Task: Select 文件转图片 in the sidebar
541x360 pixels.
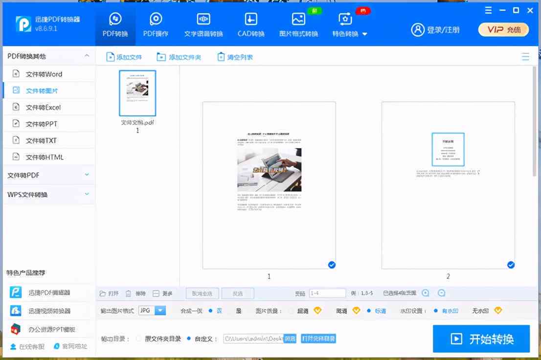Action: pos(48,90)
